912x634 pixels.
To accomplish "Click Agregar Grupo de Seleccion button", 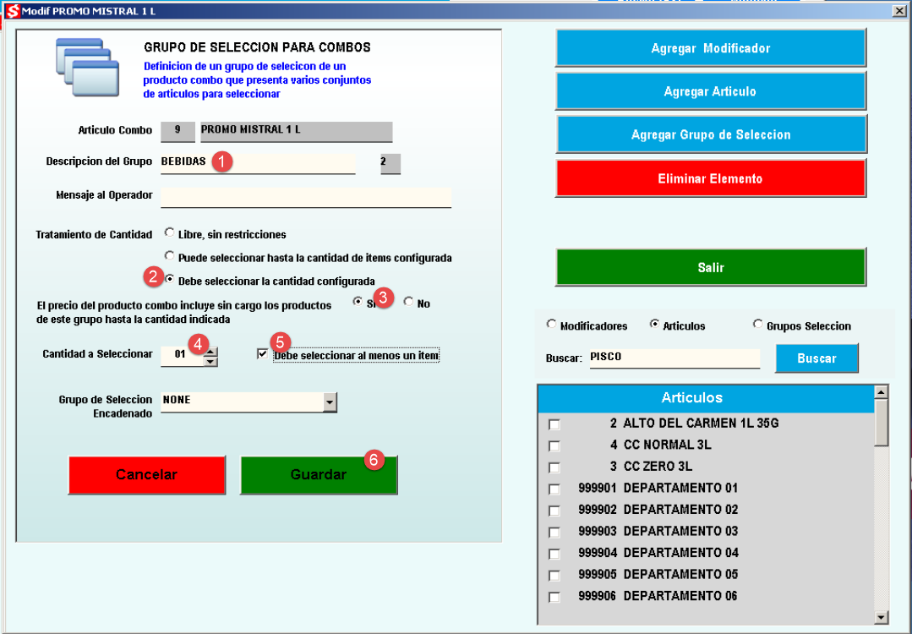I will coord(711,134).
